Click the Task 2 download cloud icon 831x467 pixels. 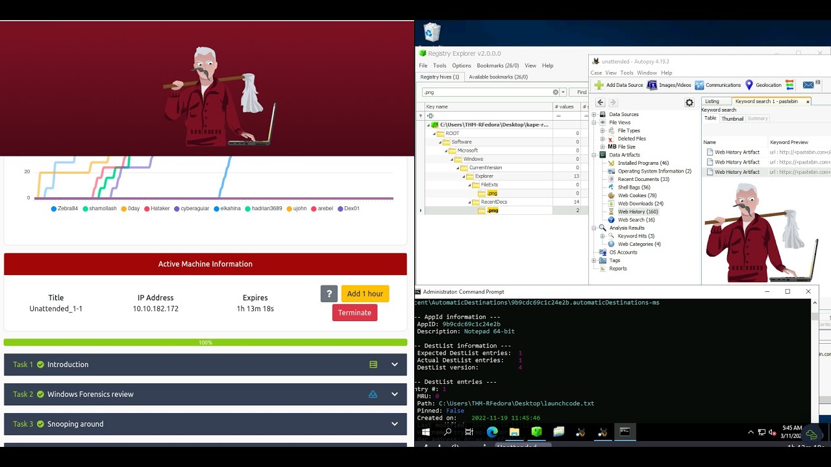click(373, 394)
